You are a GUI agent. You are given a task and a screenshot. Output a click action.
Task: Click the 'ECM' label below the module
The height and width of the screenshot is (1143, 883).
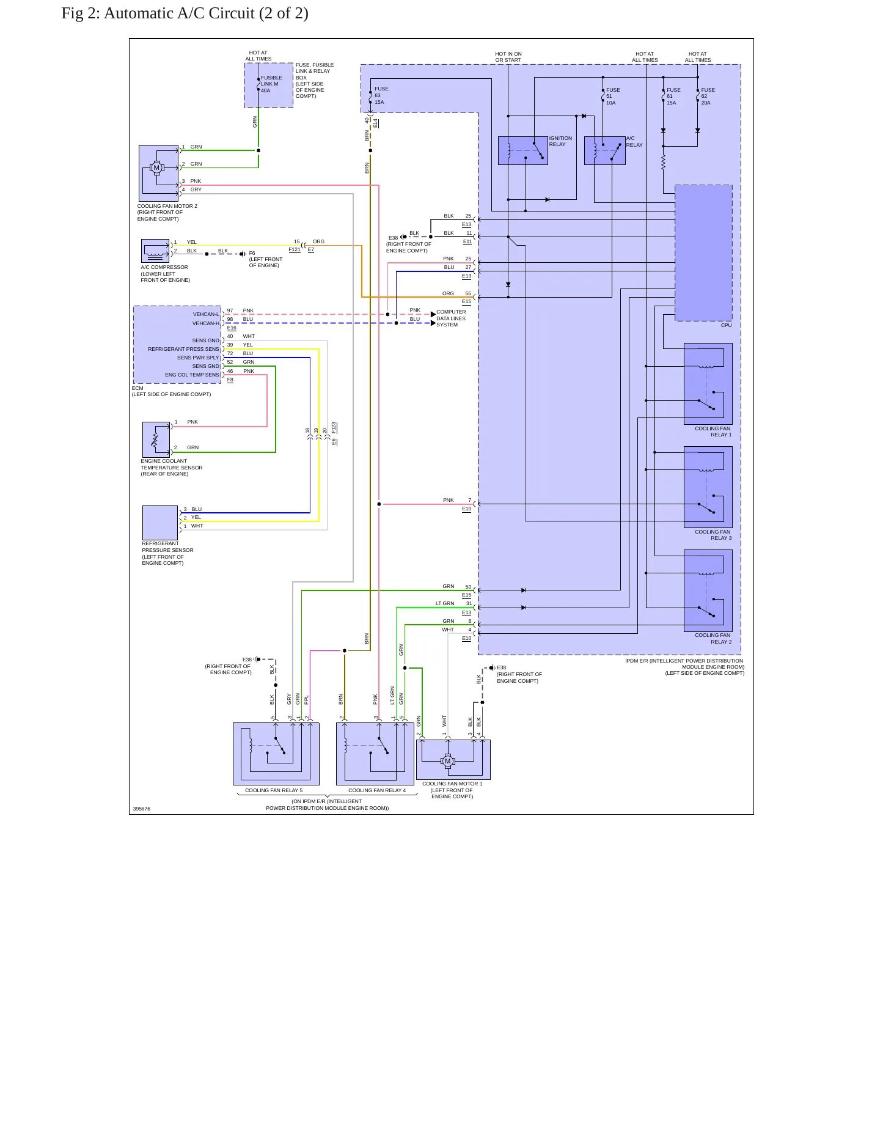(137, 388)
